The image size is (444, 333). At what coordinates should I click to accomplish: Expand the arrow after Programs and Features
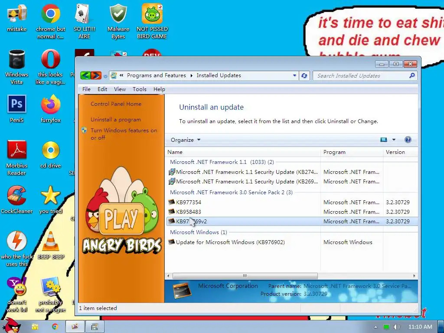[191, 75]
